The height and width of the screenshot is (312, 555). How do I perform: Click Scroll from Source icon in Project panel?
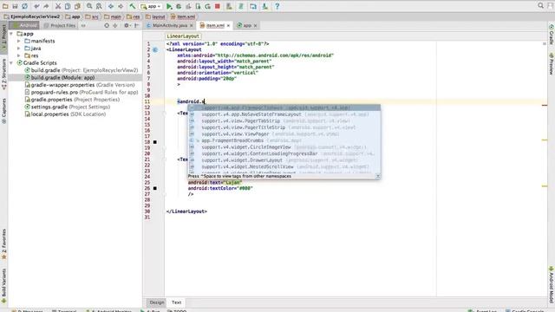(x=107, y=25)
